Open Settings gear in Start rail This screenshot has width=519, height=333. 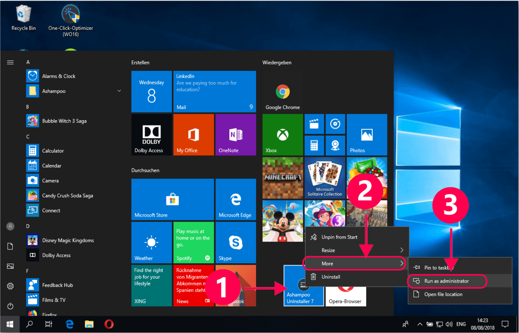pos(10,286)
